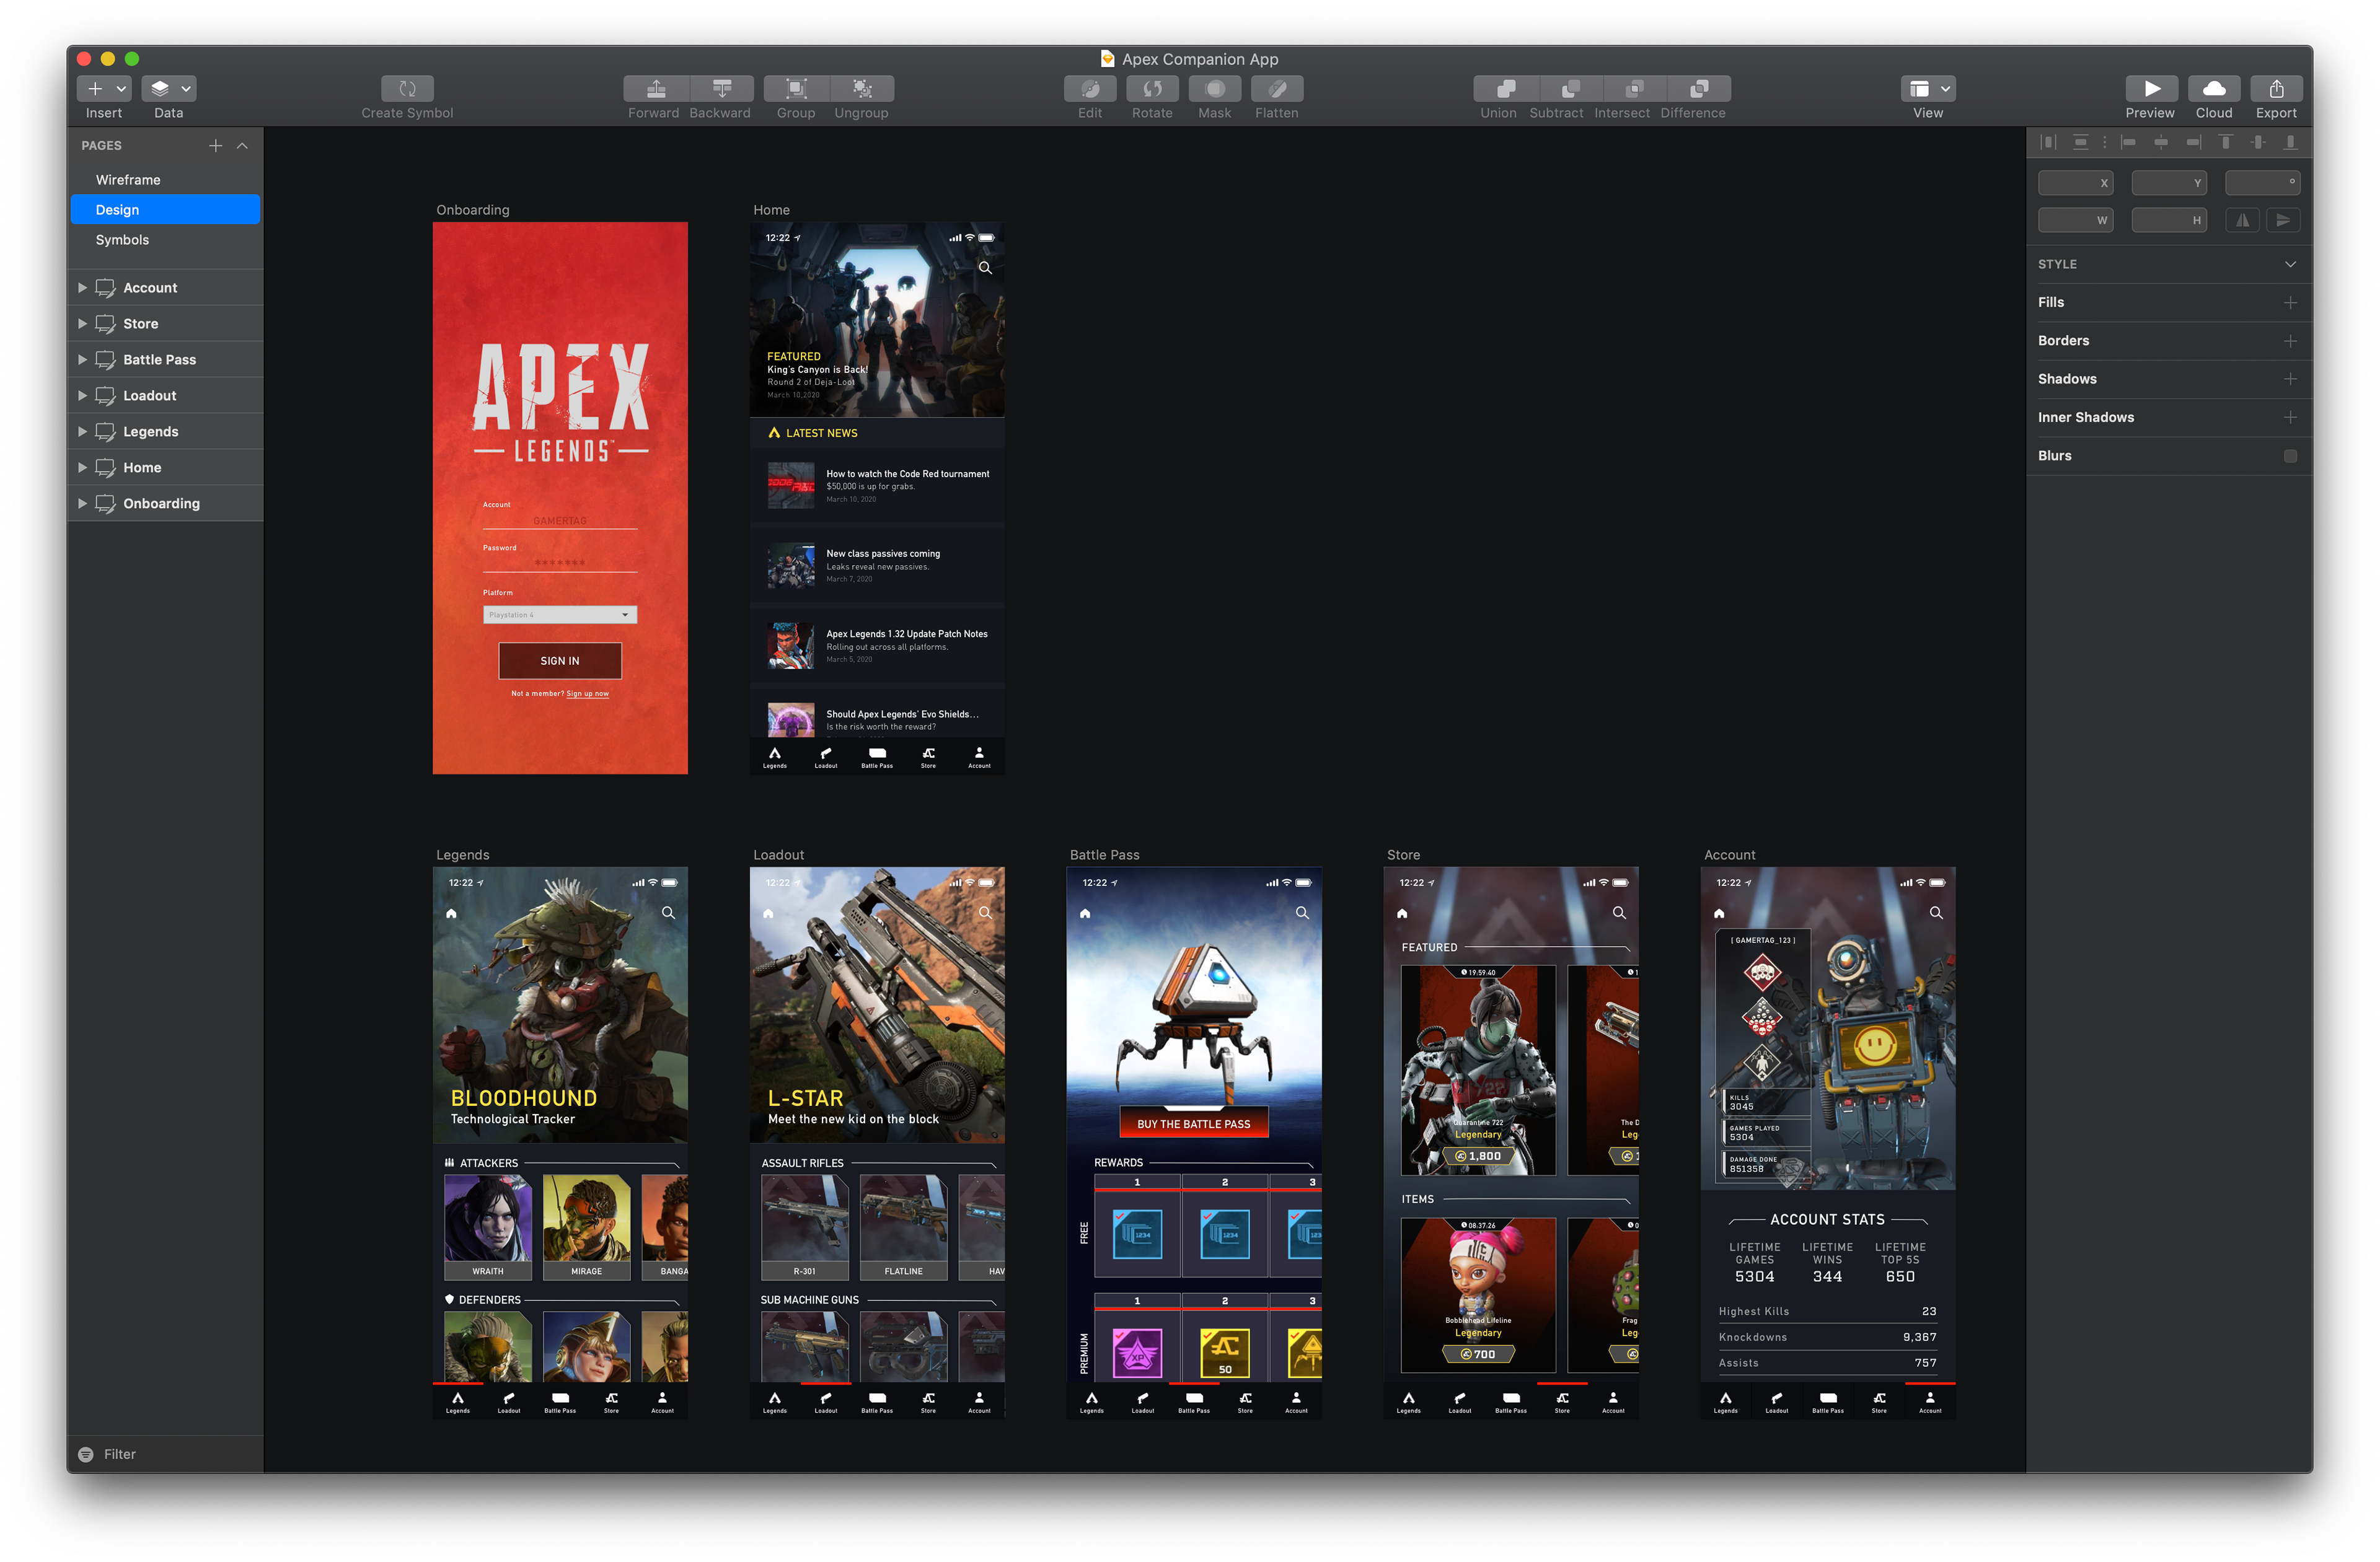Image resolution: width=2380 pixels, height=1562 pixels.
Task: Click flip vertical button in inspector
Action: (x=2283, y=220)
